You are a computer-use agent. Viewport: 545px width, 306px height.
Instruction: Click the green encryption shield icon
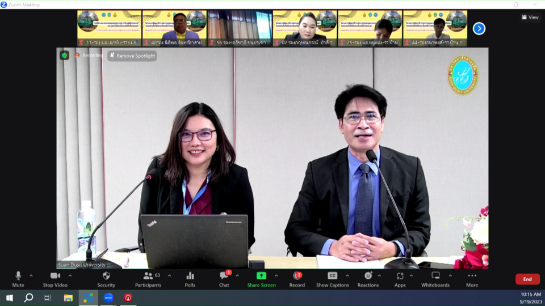(65, 56)
